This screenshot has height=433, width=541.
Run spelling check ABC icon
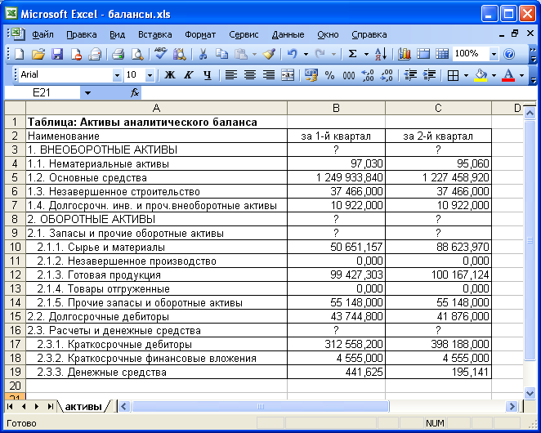point(160,54)
